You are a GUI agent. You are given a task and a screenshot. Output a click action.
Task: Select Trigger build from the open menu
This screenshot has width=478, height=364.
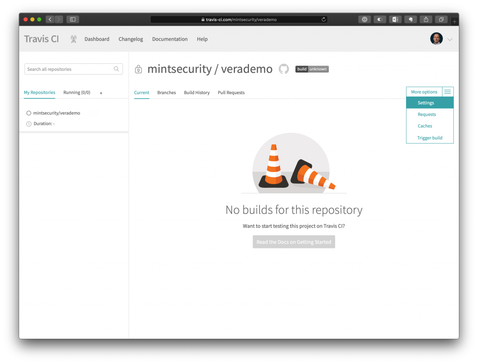tap(429, 137)
